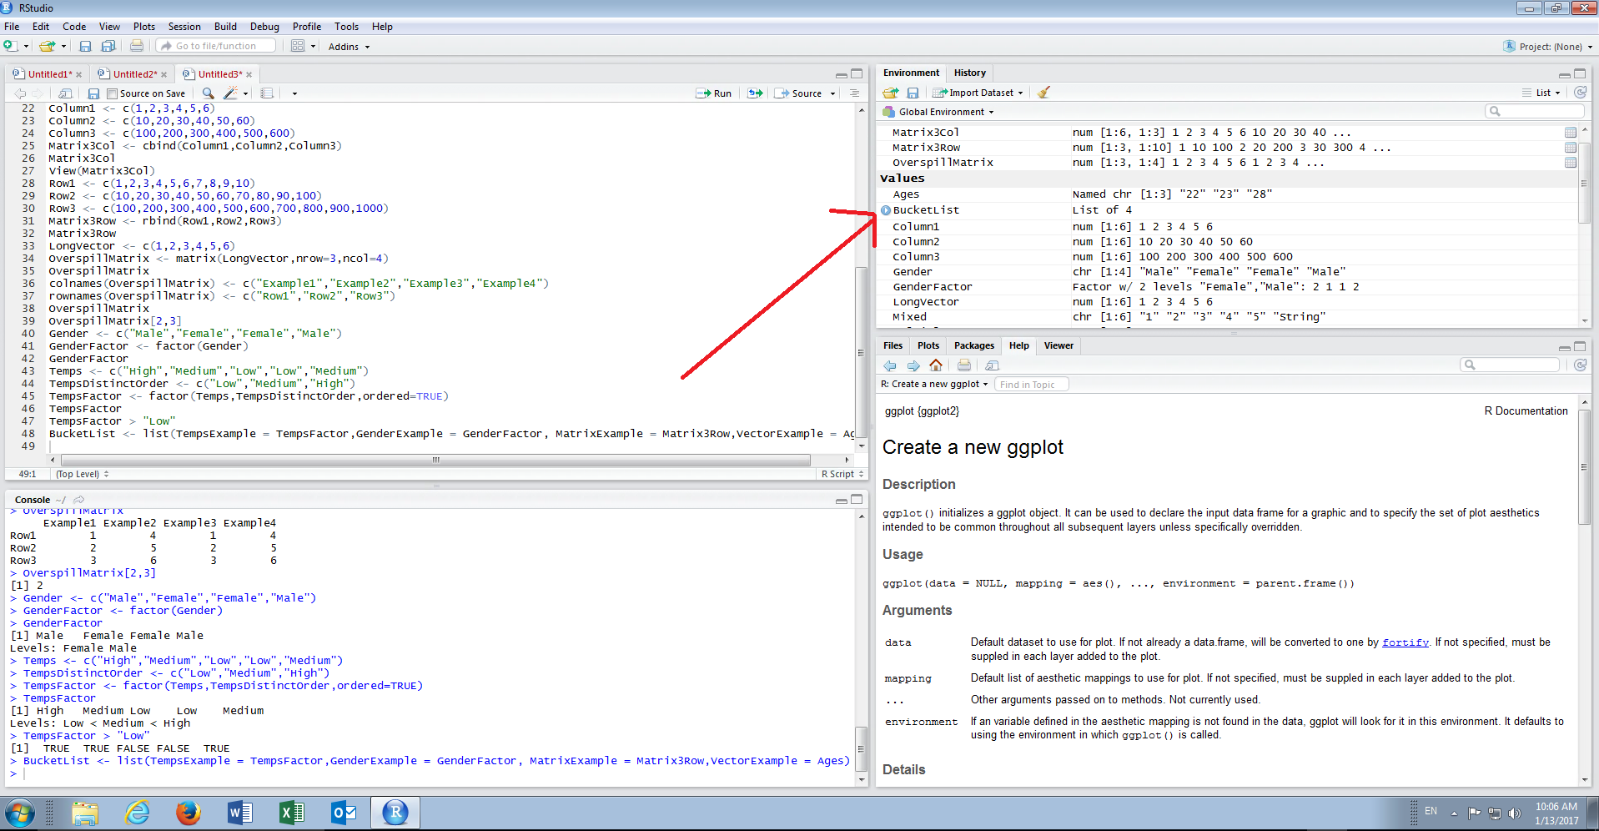Viewport: 1599px width, 831px height.
Task: Open the R Script file type selector
Action: [x=842, y=474]
